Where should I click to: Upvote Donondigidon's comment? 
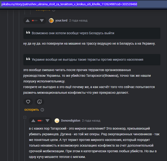33,121
